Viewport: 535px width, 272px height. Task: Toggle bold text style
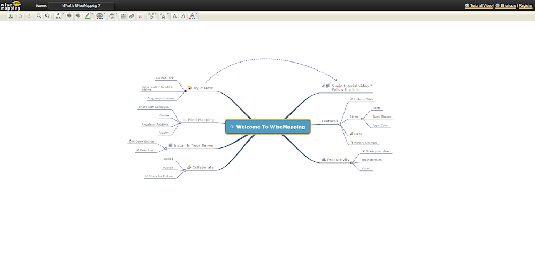pos(174,16)
